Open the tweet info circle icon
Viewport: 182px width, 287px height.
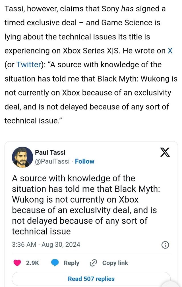[165, 245]
